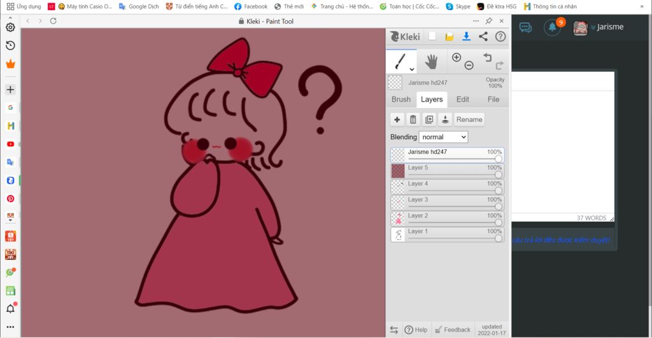The width and height of the screenshot is (652, 338).
Task: Select Layer 1
Action: 447,234
